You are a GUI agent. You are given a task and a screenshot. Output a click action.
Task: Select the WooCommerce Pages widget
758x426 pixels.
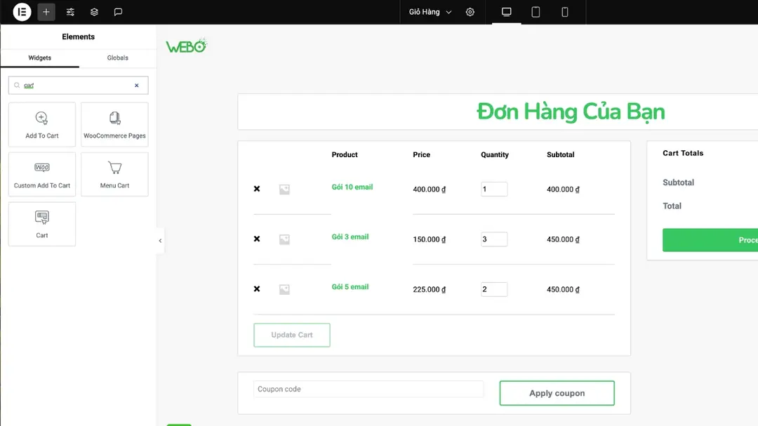coord(114,125)
